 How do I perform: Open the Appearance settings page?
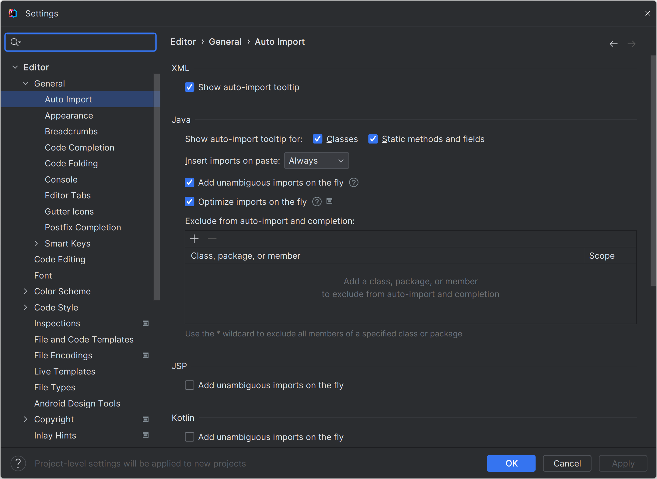(x=69, y=115)
